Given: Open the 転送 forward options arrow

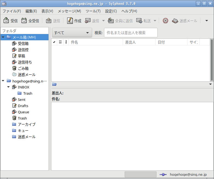Looking at the screenshot, I should (155, 21).
